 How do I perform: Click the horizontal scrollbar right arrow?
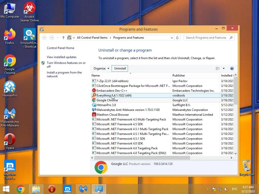(231, 158)
